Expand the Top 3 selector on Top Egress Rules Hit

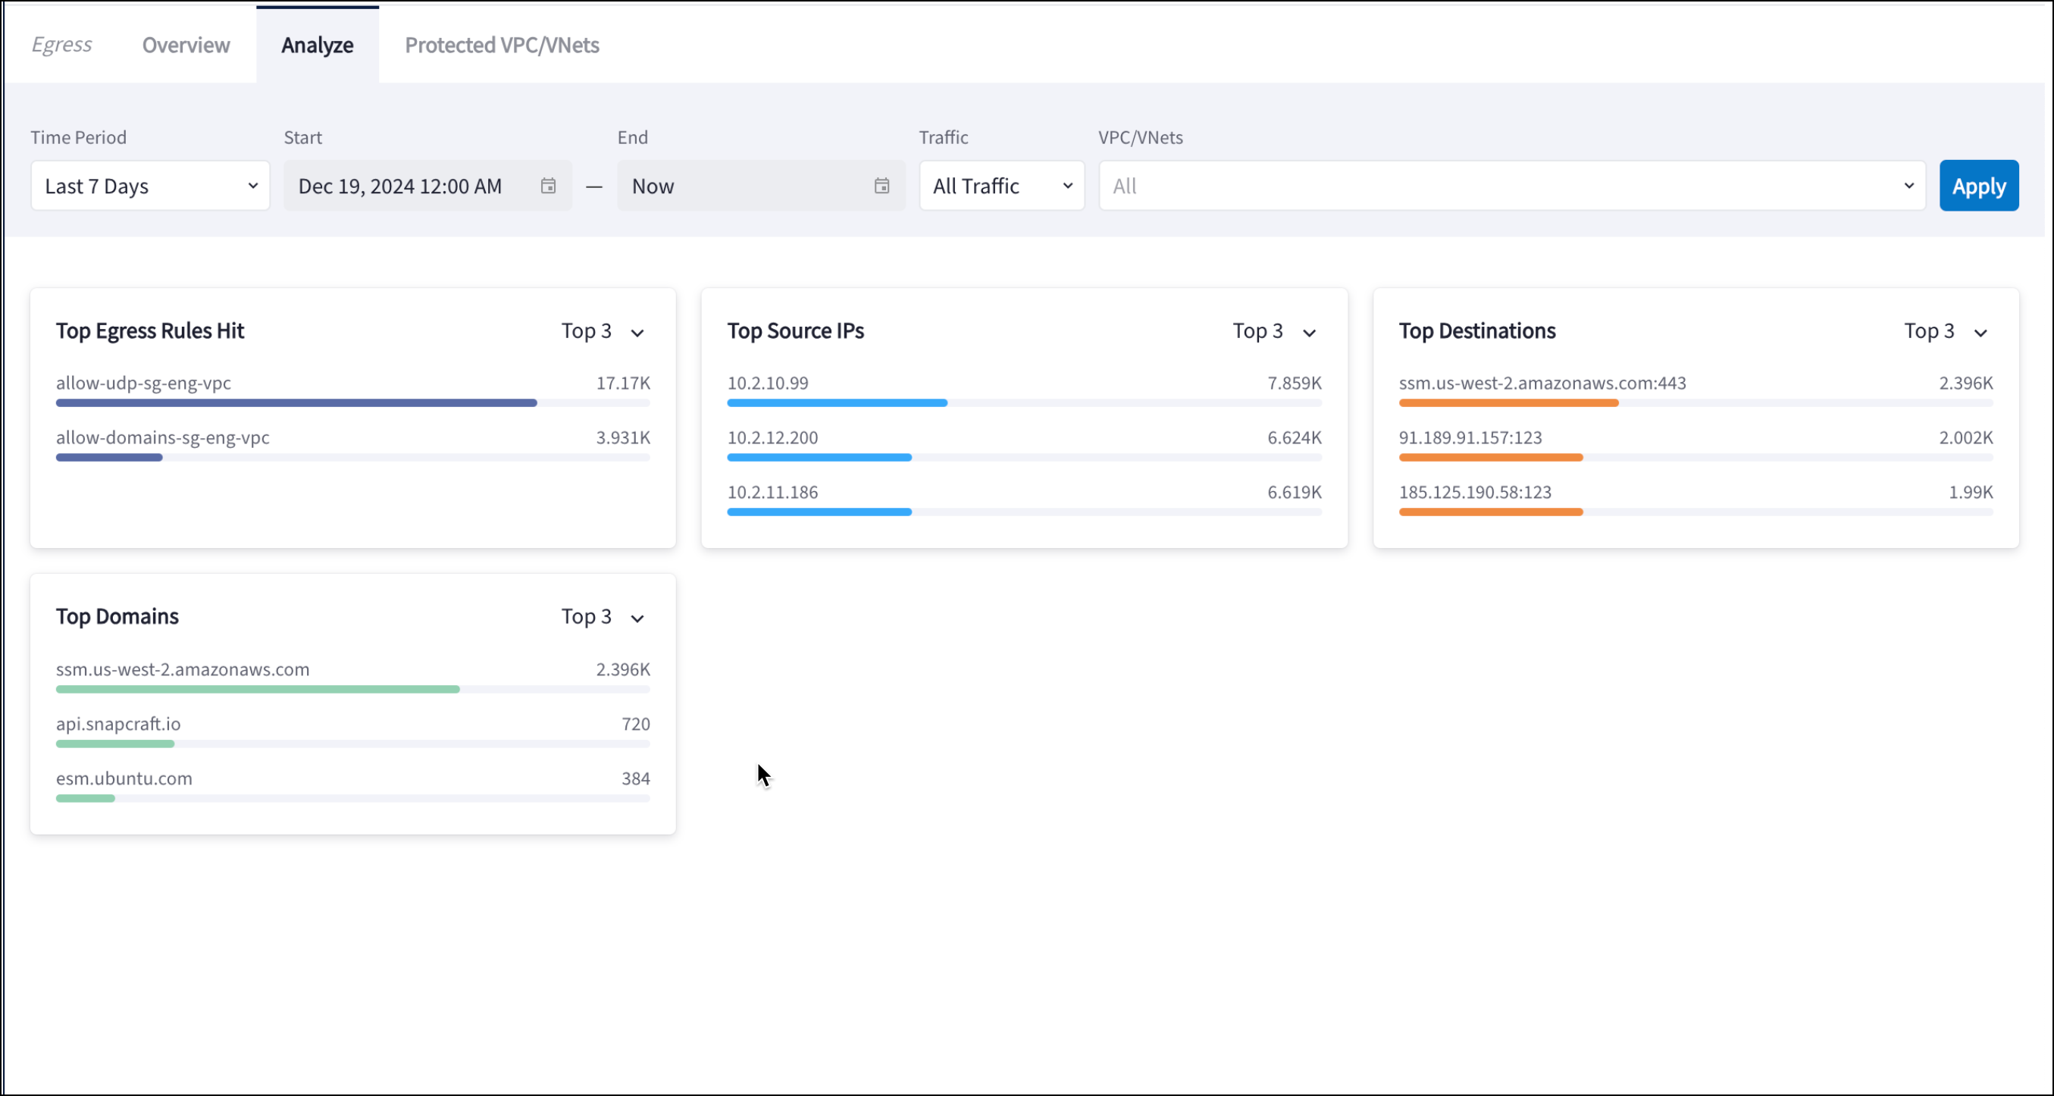603,330
